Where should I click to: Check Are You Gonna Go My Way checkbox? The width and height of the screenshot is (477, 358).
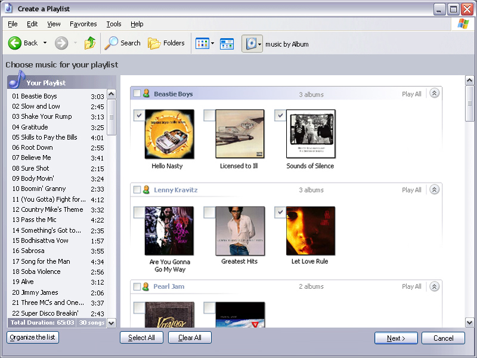[x=140, y=212]
